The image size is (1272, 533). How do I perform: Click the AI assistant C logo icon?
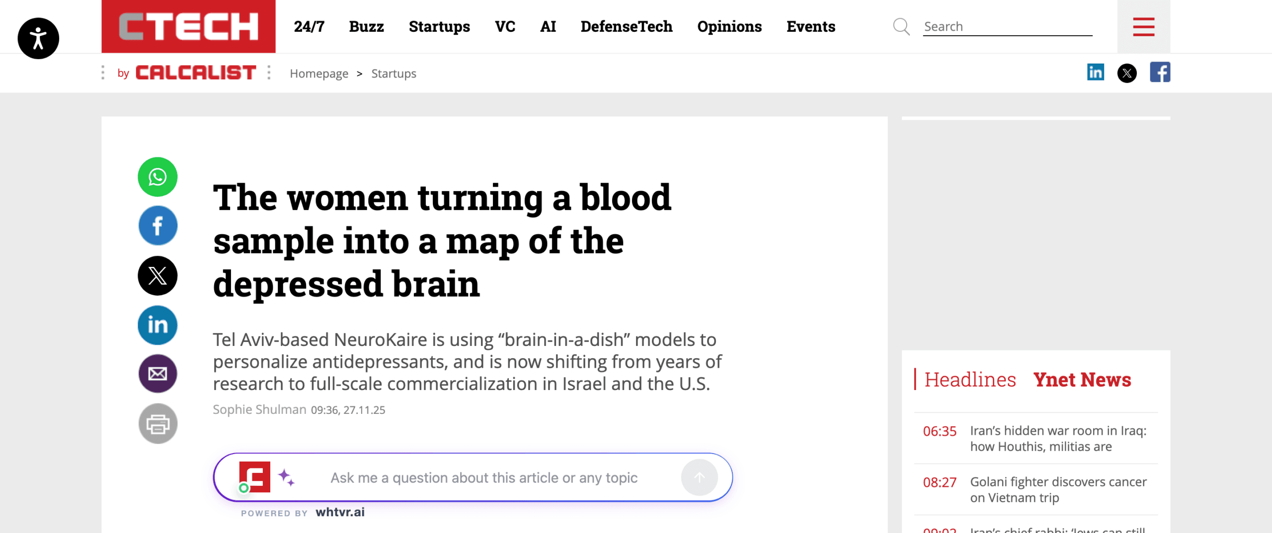pyautogui.click(x=254, y=477)
